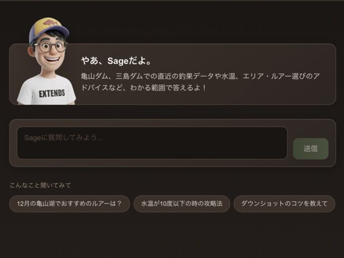This screenshot has height=258, width=344.
Task: Choose the '水温が10度以下の時の攻略法' suggestion chip
Action: [181, 204]
